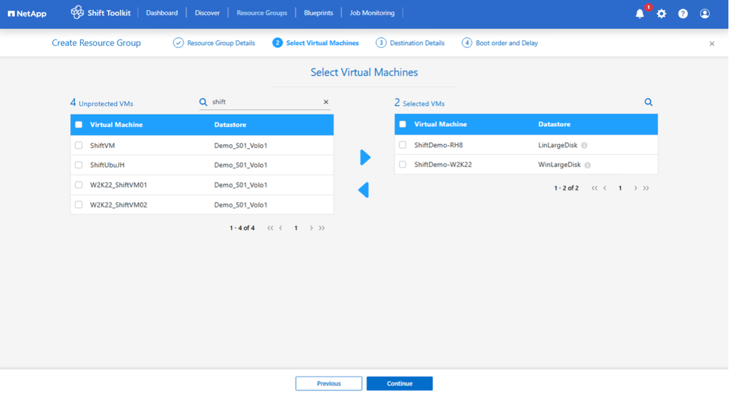Click into the unprotected VMs search field
This screenshot has width=731, height=395.
click(x=264, y=102)
